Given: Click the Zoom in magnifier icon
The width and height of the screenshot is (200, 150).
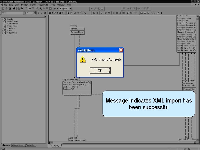Looking at the screenshot, I should tap(41, 9).
